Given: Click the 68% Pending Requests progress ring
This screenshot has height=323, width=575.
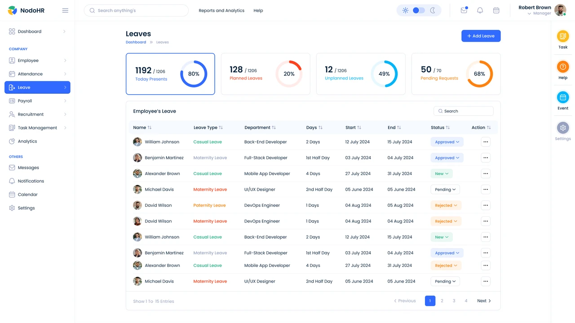Looking at the screenshot, I should tap(479, 74).
